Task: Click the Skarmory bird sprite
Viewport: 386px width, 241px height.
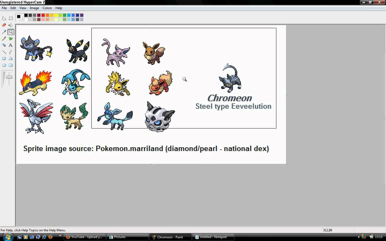Action: coord(36,116)
